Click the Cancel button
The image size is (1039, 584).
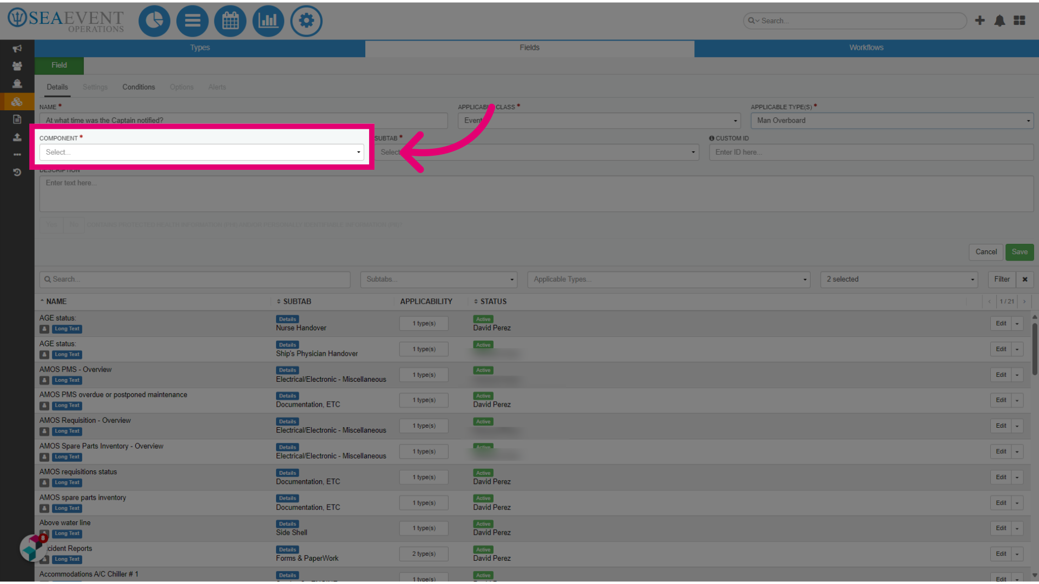[986, 252]
